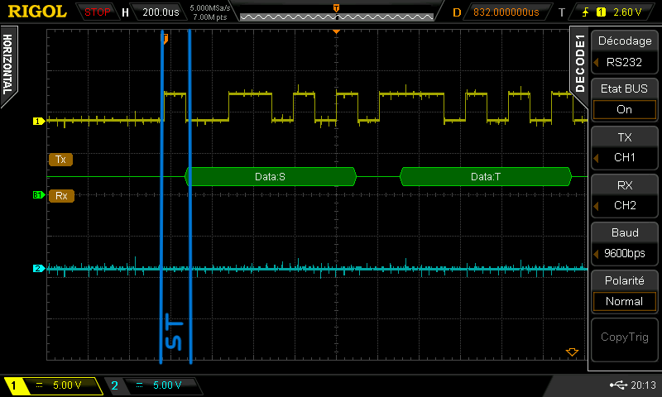Click the Tx bus label
Image resolution: width=662 pixels, height=397 pixels.
pos(60,160)
